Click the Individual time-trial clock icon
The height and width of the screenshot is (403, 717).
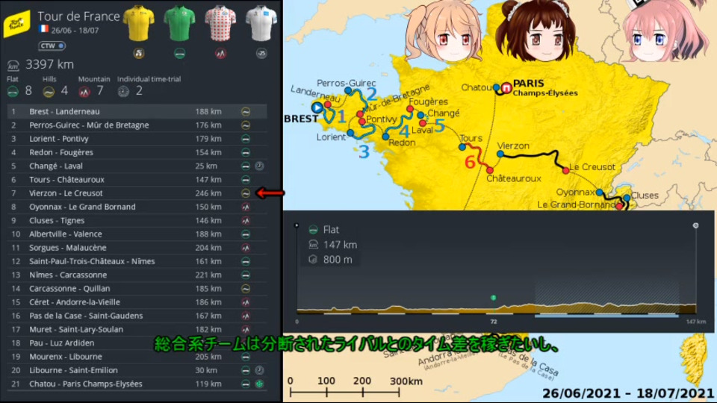coord(123,91)
